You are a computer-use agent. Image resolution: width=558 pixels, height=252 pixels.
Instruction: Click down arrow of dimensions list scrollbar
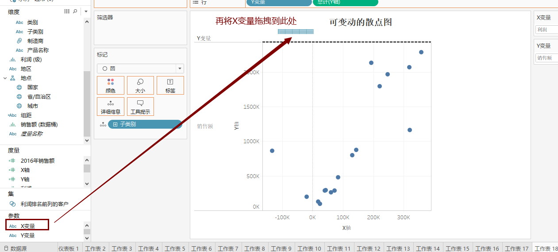[87, 140]
